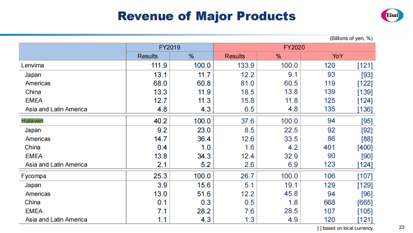The height and width of the screenshot is (233, 413).
Task: Click the Results header under FY2020
Action: tap(235, 56)
